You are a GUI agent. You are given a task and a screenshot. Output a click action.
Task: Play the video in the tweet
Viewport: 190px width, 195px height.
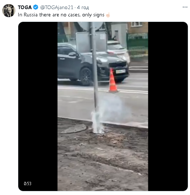pos(103,106)
